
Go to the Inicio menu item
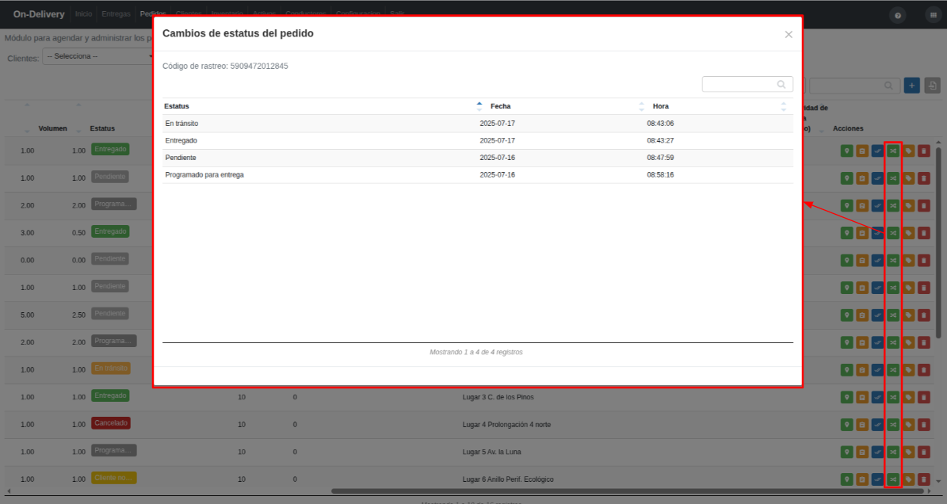click(83, 14)
